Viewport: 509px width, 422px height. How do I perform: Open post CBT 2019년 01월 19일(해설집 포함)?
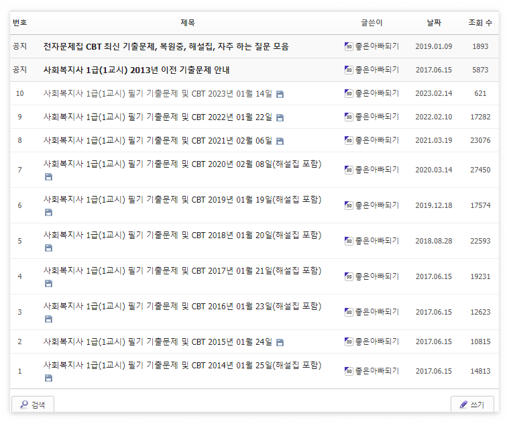pyautogui.click(x=182, y=199)
